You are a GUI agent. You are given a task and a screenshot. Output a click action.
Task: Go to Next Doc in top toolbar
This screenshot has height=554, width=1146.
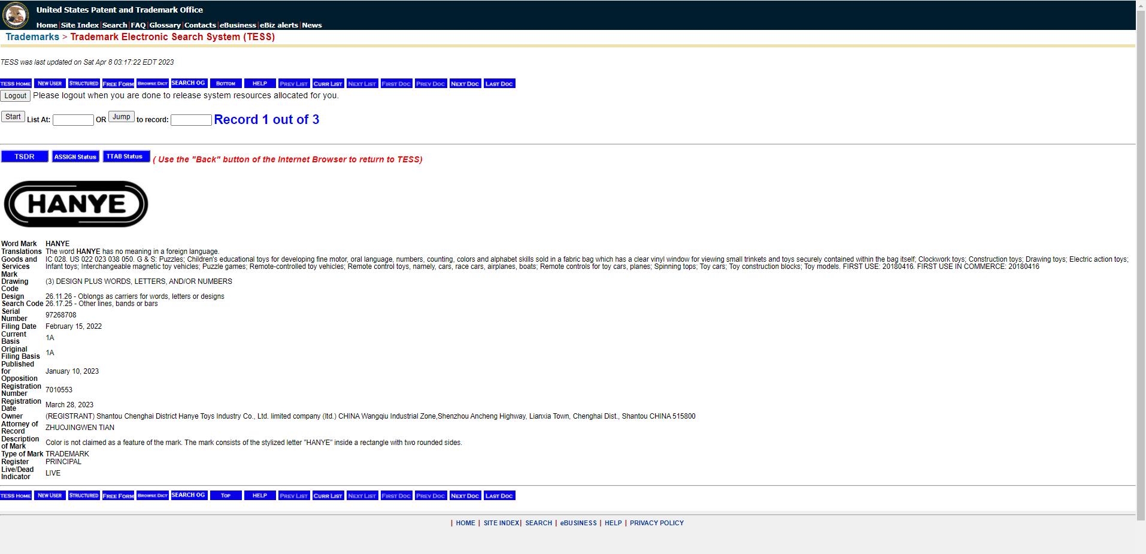point(465,83)
